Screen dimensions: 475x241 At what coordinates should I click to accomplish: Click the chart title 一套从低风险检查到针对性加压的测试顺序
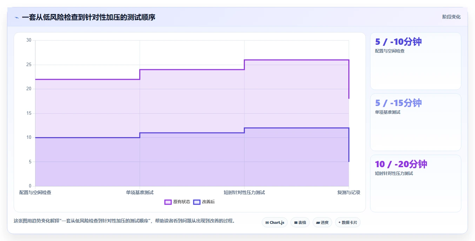pyautogui.click(x=88, y=17)
